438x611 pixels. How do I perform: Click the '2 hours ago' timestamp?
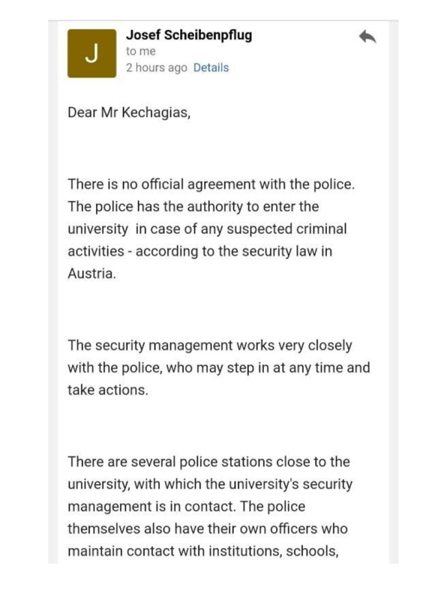pyautogui.click(x=156, y=68)
